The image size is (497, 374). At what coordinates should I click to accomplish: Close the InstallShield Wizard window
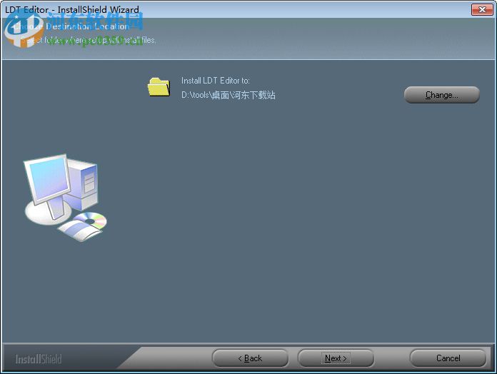click(482, 9)
